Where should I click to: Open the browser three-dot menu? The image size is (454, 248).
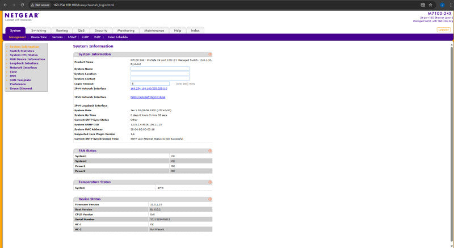coord(451,5)
